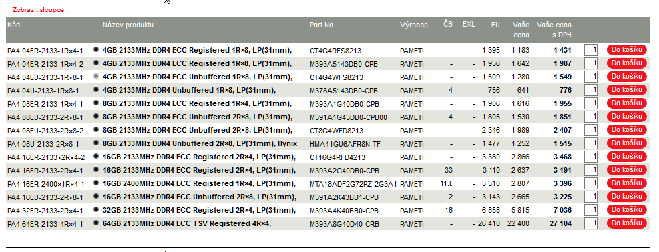Viewport: 659px width, 252px height.
Task: Click the Kód column header
Action: click(14, 25)
